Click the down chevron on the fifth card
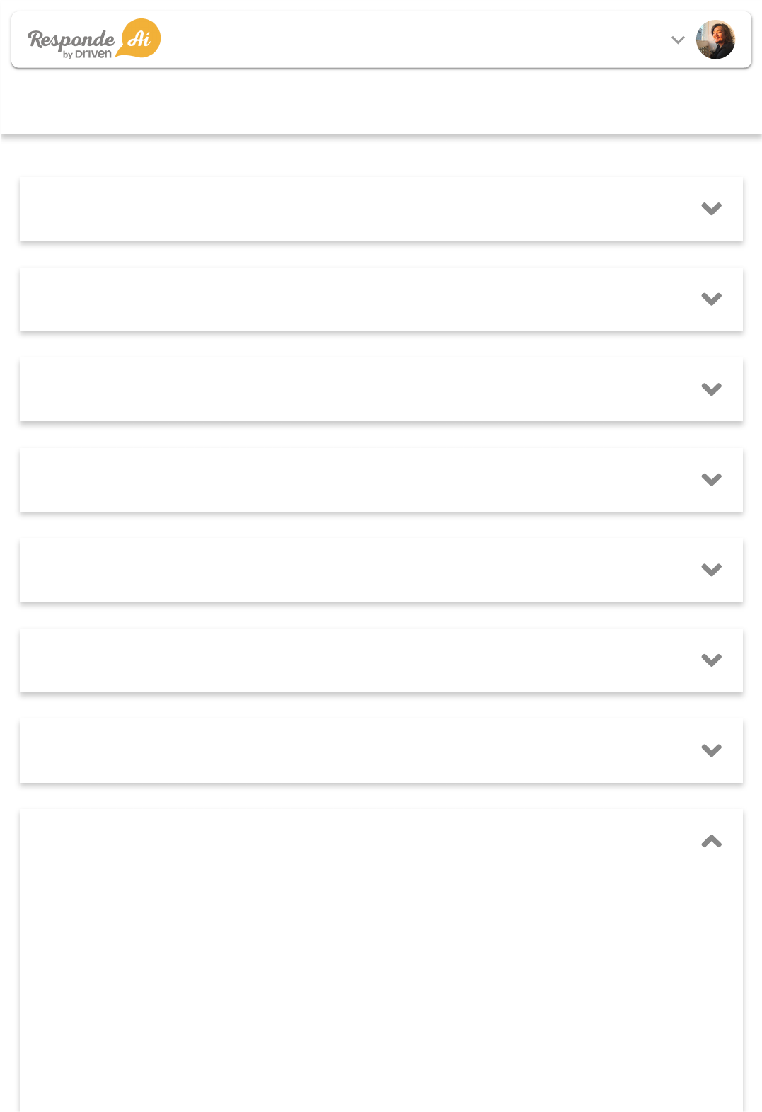762x1112 pixels. pyautogui.click(x=711, y=570)
